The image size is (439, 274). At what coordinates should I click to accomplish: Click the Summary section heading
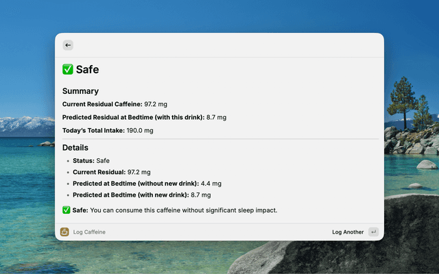click(80, 91)
